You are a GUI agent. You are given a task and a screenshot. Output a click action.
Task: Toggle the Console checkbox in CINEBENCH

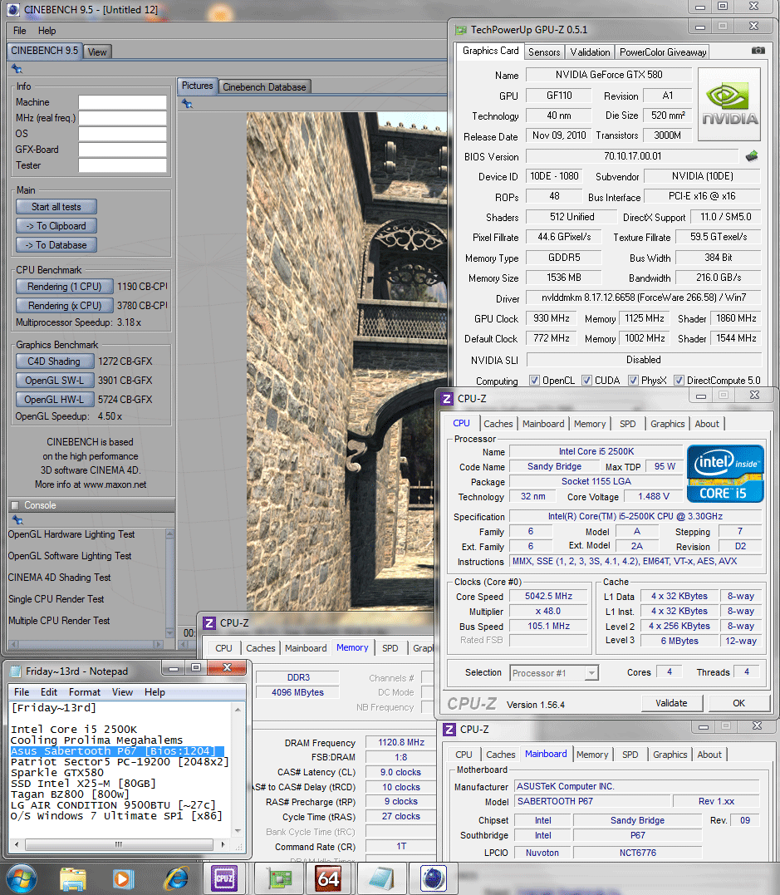(16, 505)
